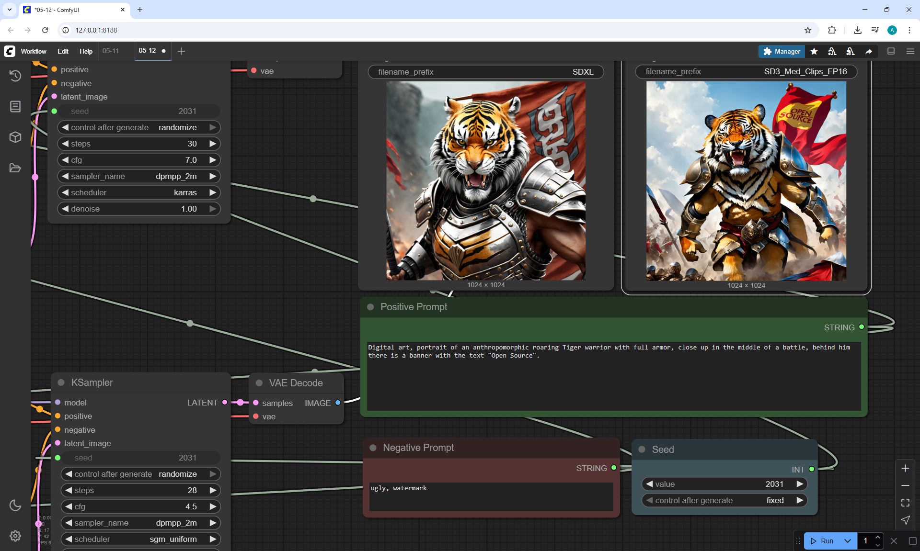Image resolution: width=920 pixels, height=551 pixels.
Task: Open the workflows folder sidebar icon
Action: pyautogui.click(x=15, y=168)
